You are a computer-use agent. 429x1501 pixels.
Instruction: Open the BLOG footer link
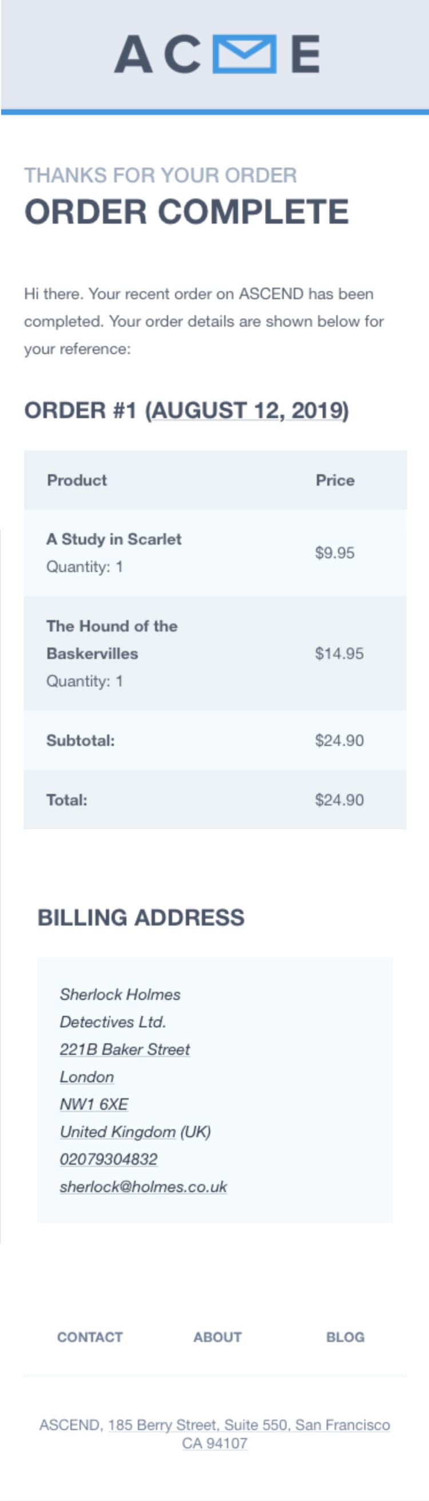pos(345,1337)
